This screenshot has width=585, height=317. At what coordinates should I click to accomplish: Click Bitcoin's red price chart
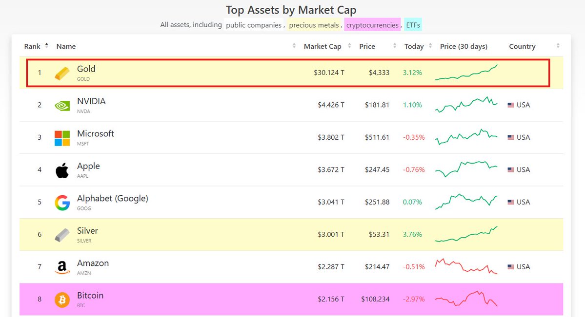click(466, 299)
